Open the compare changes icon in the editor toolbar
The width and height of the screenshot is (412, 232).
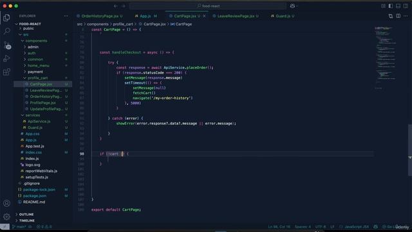(x=391, y=16)
